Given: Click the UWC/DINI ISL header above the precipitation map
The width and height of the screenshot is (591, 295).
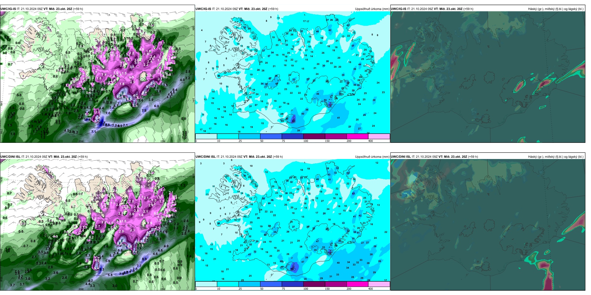Looking at the screenshot, I should [239, 157].
